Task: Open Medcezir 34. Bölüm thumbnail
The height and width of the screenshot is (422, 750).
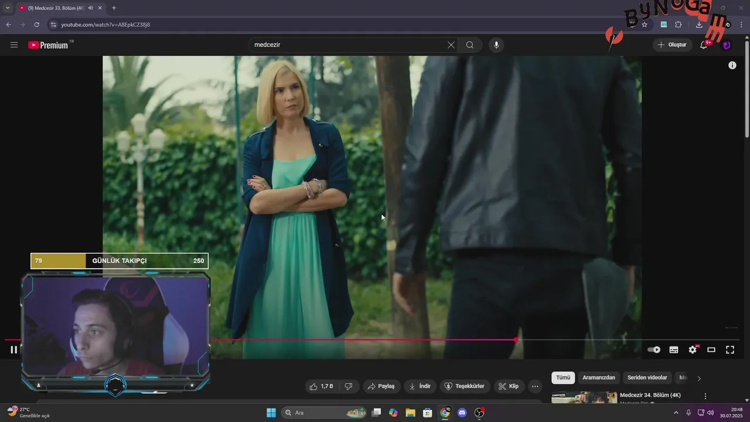Action: tap(584, 397)
